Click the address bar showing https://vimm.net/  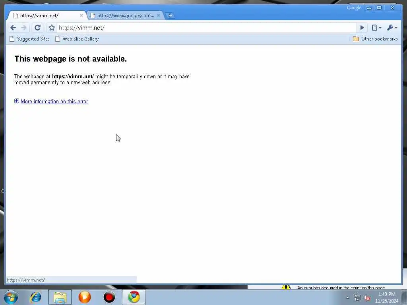206,28
